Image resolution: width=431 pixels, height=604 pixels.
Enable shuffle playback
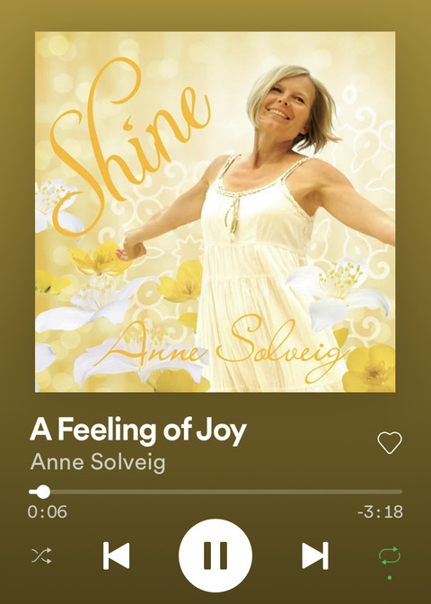click(41, 555)
